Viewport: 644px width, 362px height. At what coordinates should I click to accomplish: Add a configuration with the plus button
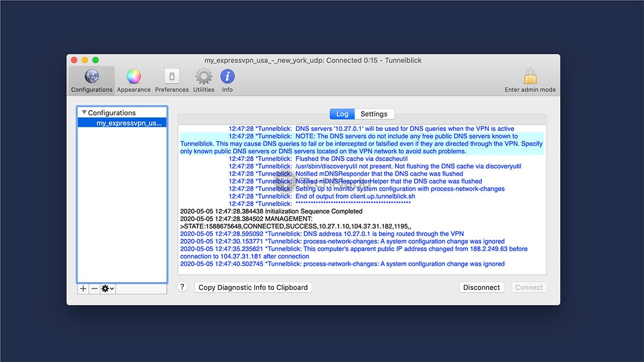pos(83,289)
